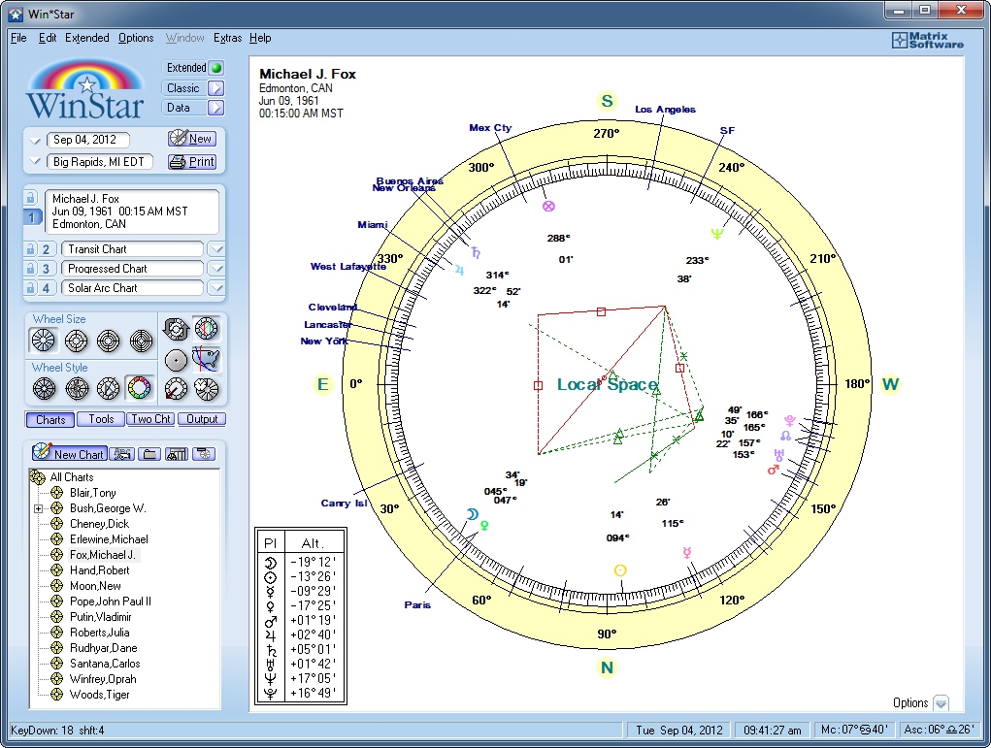
Task: Click the Mars glyph on the chart wheel
Action: click(x=773, y=470)
